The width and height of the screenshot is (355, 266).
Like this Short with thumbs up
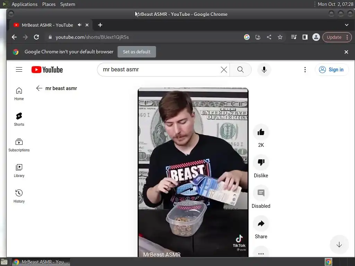coord(261,132)
